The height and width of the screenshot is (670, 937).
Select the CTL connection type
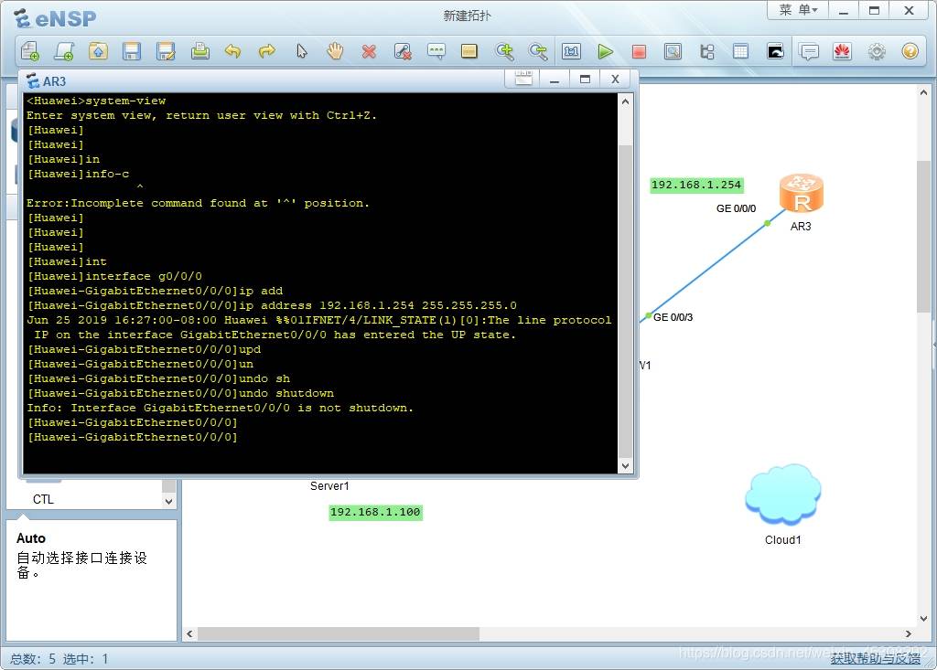43,499
